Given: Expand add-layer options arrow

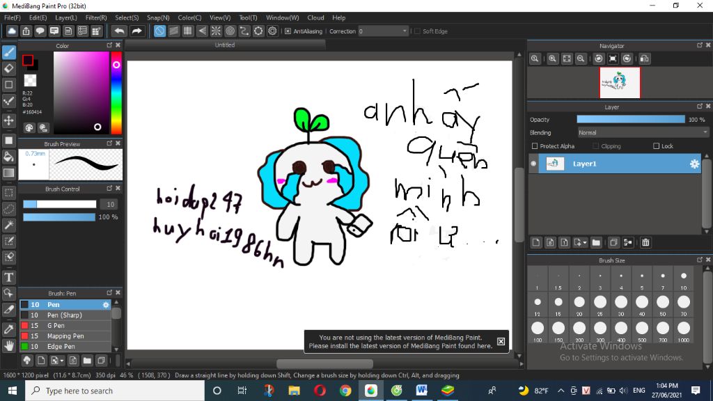Looking at the screenshot, I should point(585,242).
